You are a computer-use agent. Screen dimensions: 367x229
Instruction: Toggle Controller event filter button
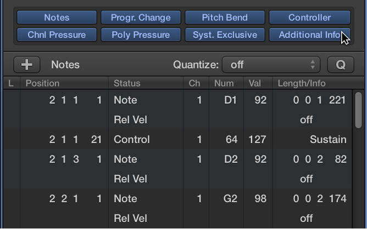[x=309, y=18]
